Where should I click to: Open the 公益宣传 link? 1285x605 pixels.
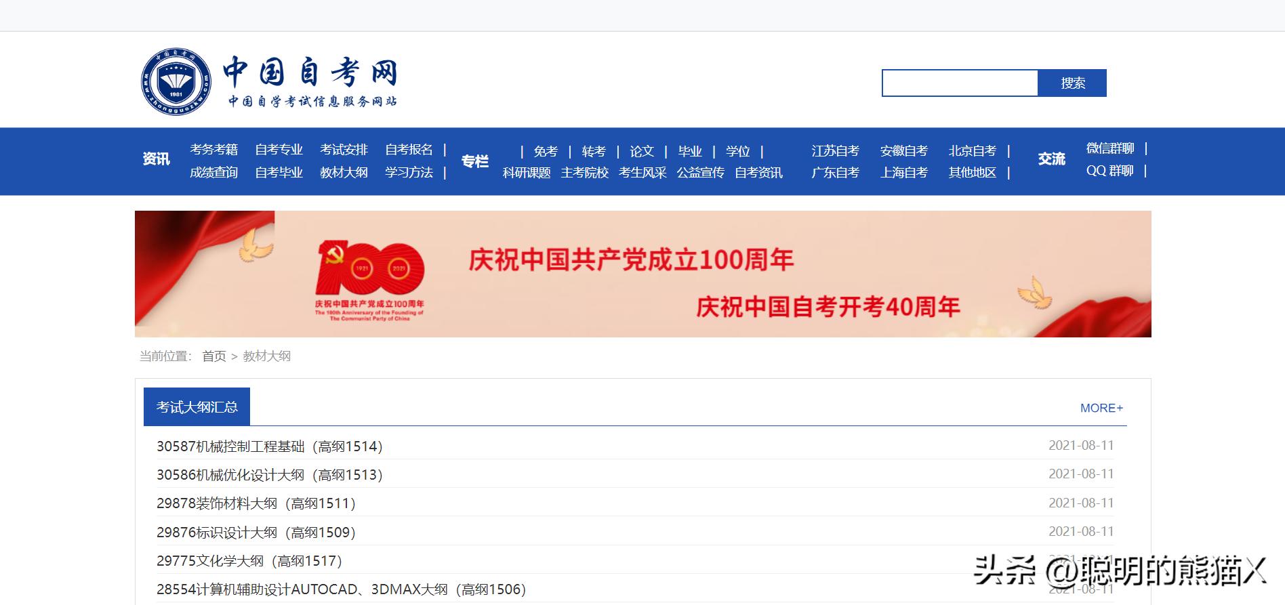pyautogui.click(x=701, y=173)
